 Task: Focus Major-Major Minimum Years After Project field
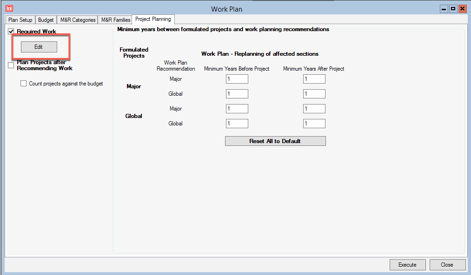[x=314, y=79]
